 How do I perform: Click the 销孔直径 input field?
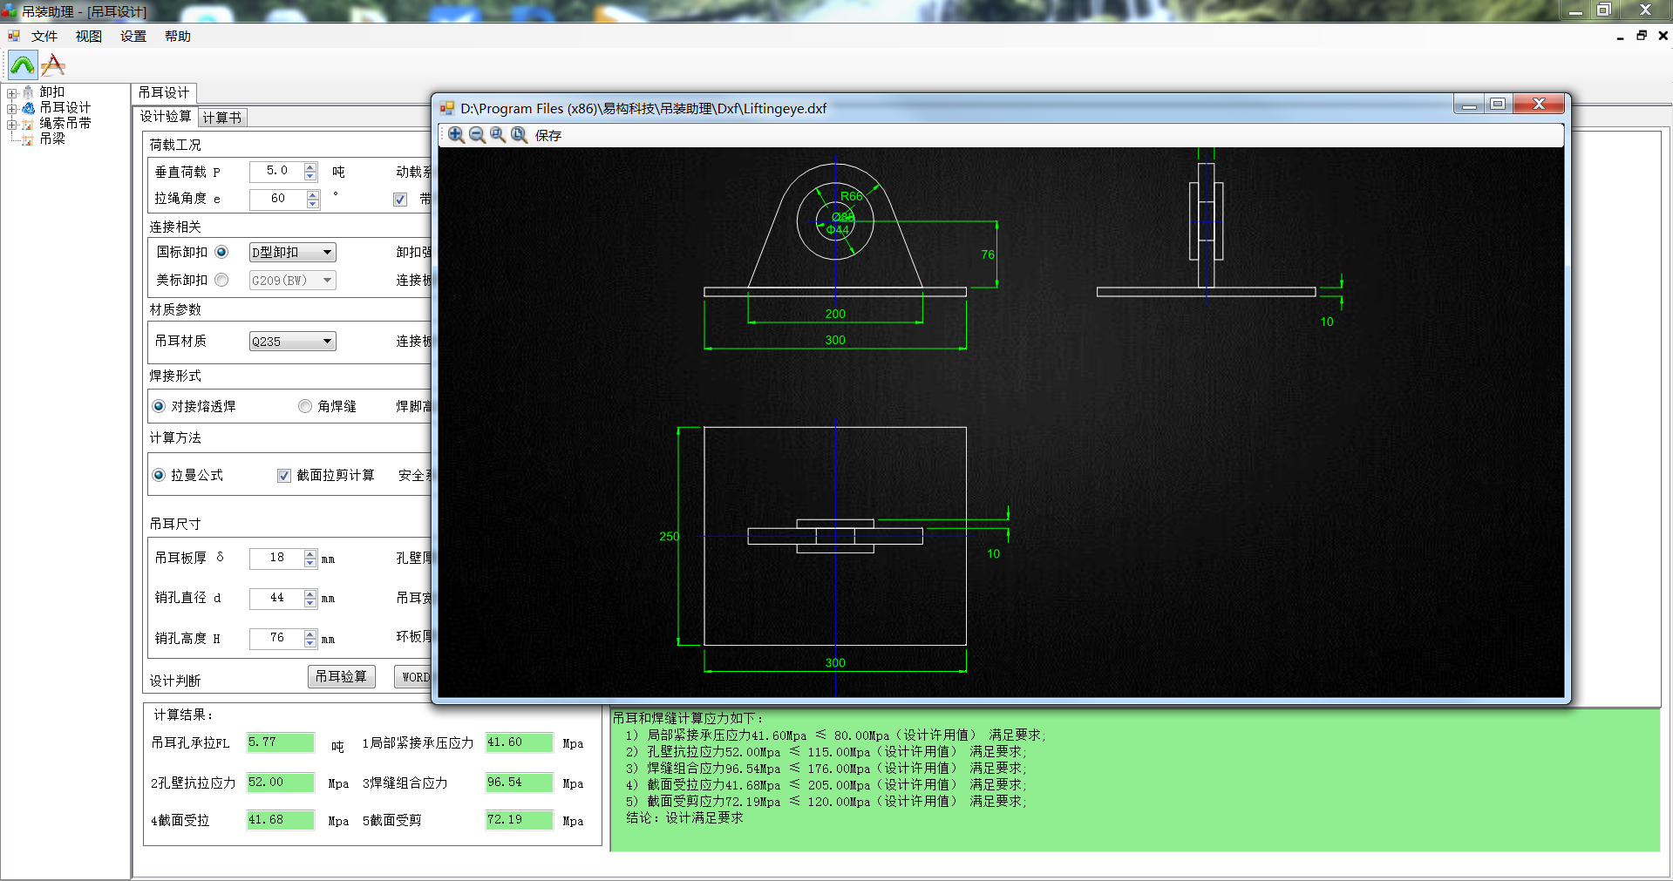click(x=276, y=599)
